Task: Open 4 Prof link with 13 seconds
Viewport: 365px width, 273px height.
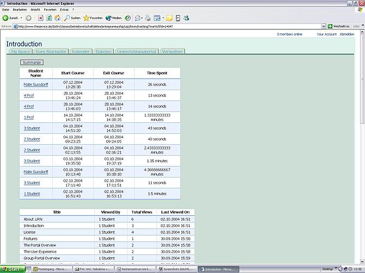Action: (x=29, y=96)
